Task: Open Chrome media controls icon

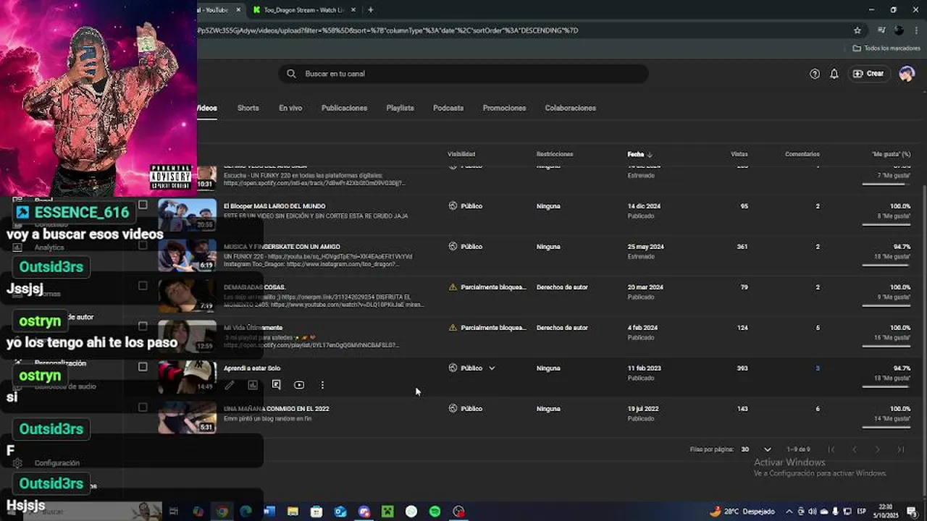Action: point(881,30)
